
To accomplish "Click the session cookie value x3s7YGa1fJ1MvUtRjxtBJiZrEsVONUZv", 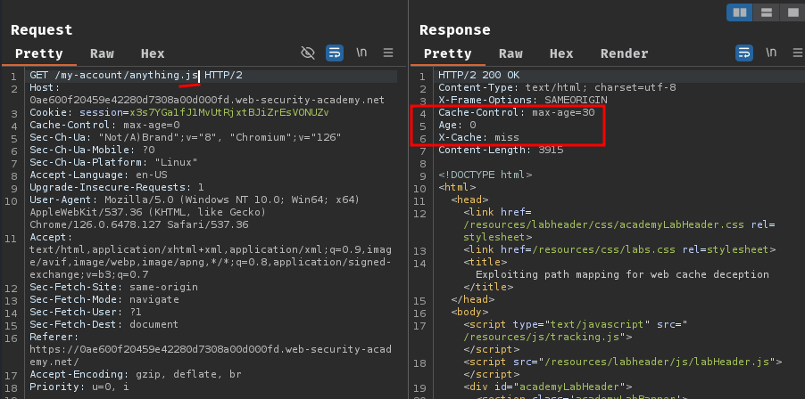I will [x=229, y=113].
